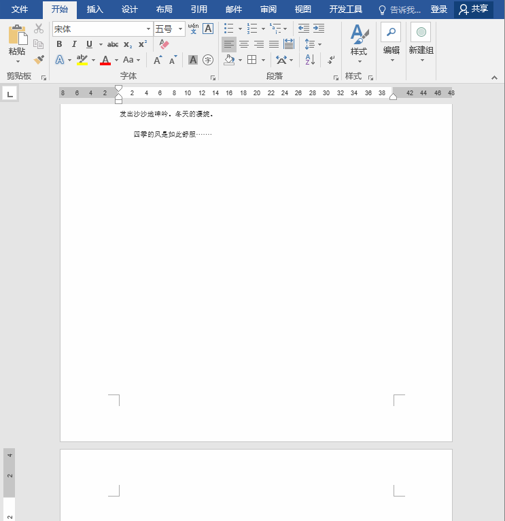Switch to the 插入 ribbon tab
Viewport: 505px width, 521px height.
[x=95, y=10]
